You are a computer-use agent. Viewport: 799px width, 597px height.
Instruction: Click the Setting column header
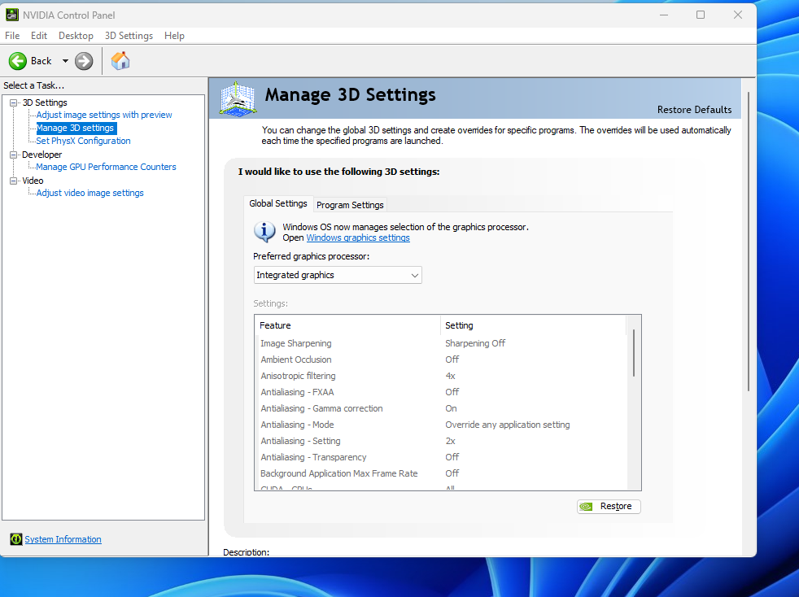tap(534, 325)
